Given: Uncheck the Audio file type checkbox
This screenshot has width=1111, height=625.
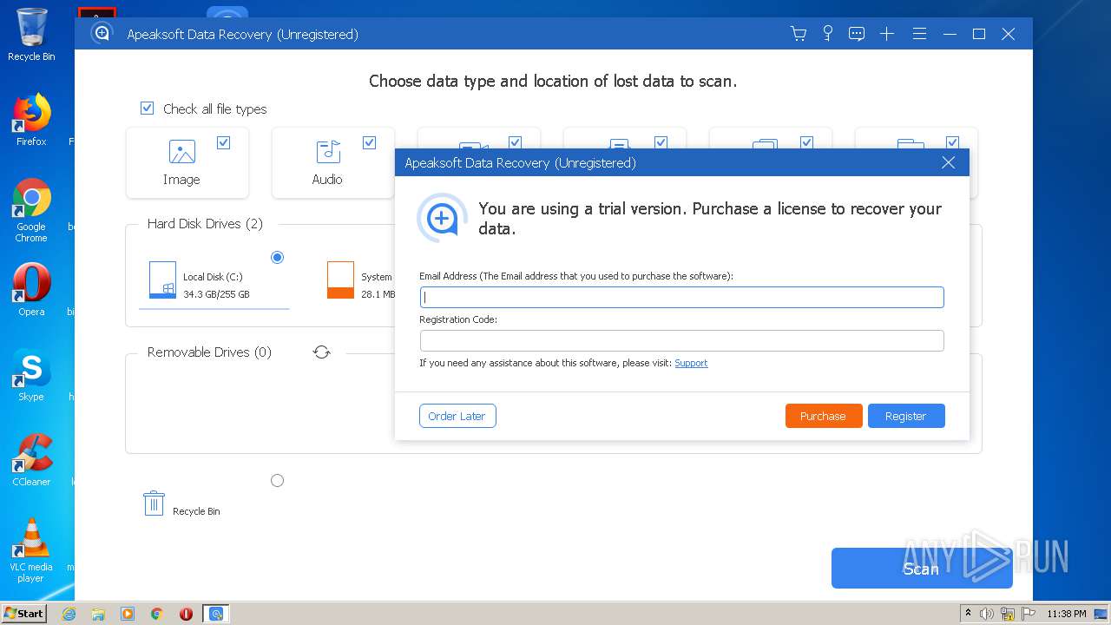Looking at the screenshot, I should click(x=369, y=142).
